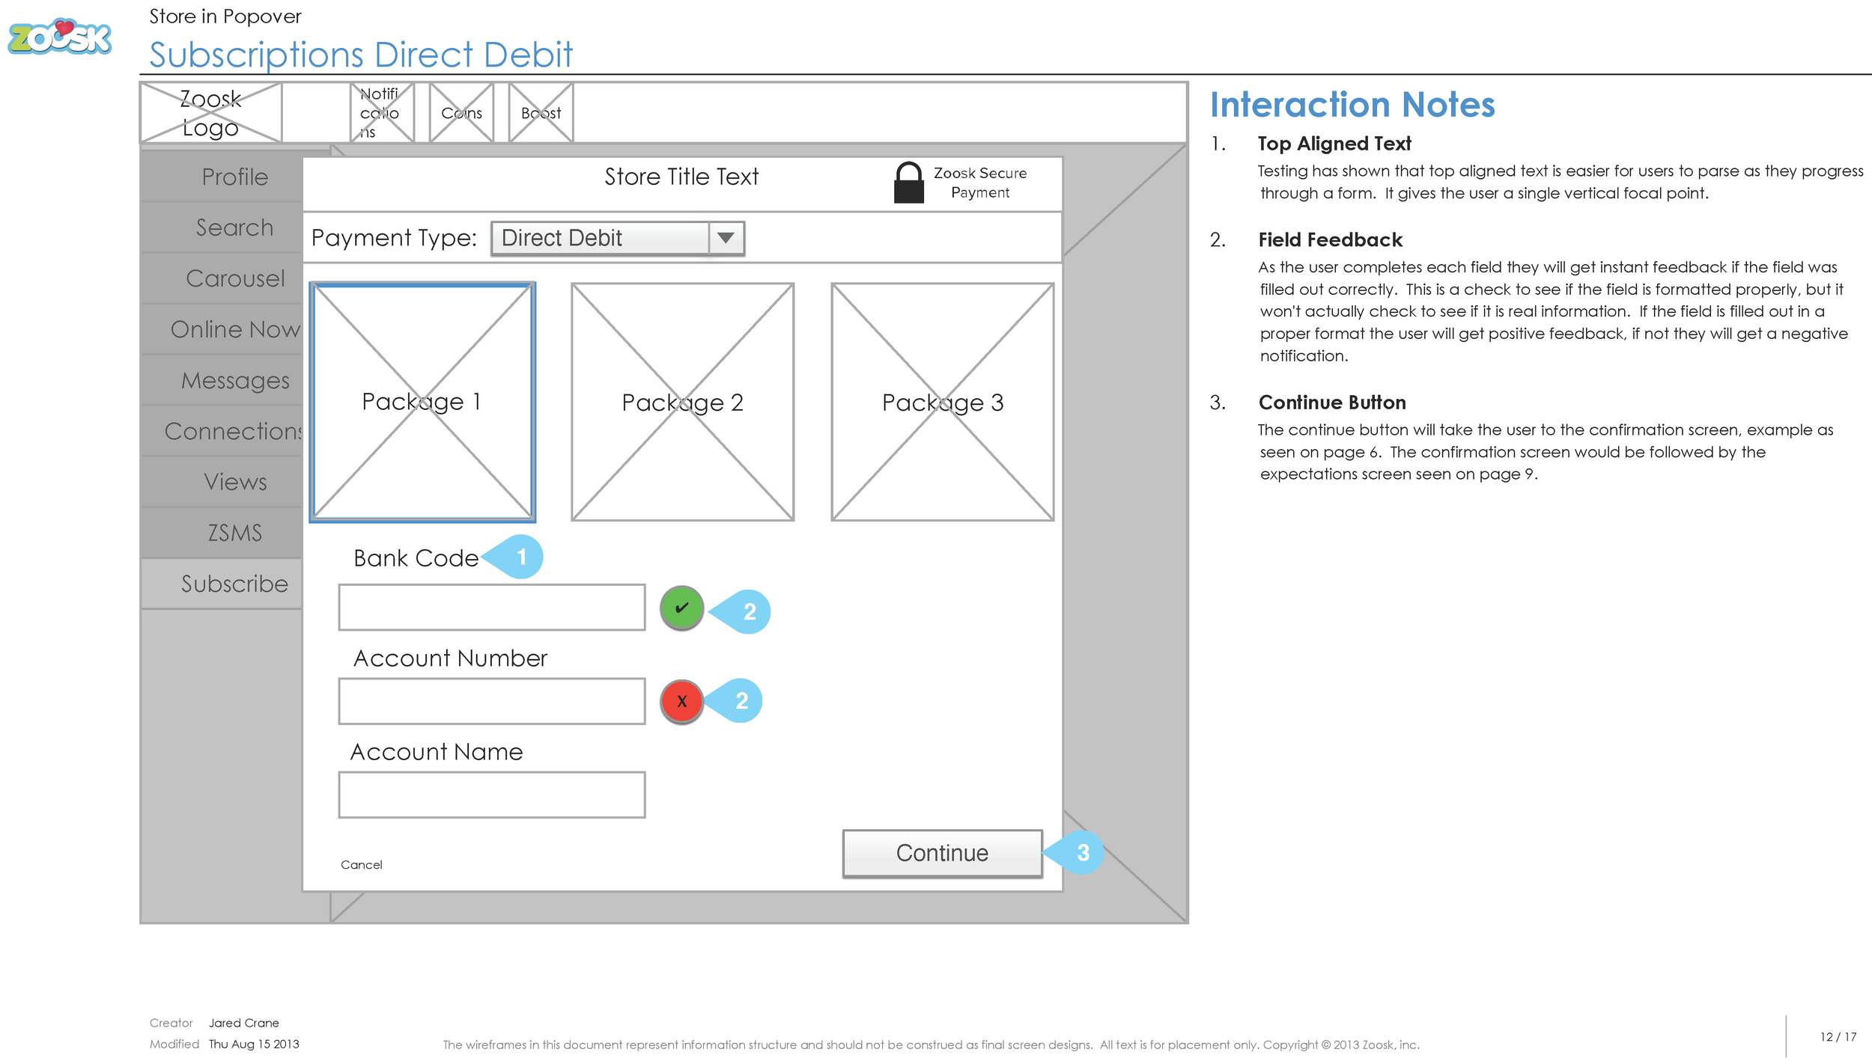Focus the Bank Code input field
The width and height of the screenshot is (1872, 1064).
491,608
